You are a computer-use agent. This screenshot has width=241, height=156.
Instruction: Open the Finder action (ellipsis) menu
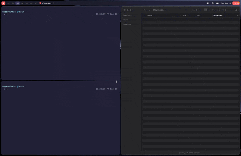pyautogui.click(x=226, y=10)
